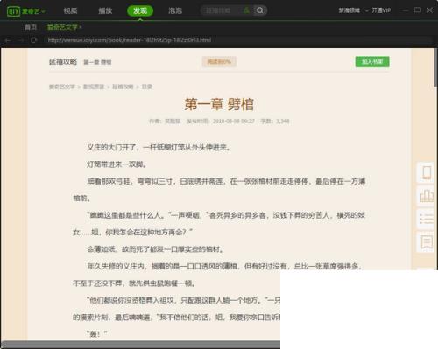The image size is (438, 349).
Task: Click the paragraph starting 细看那双弓鞋
Action: tap(219, 190)
